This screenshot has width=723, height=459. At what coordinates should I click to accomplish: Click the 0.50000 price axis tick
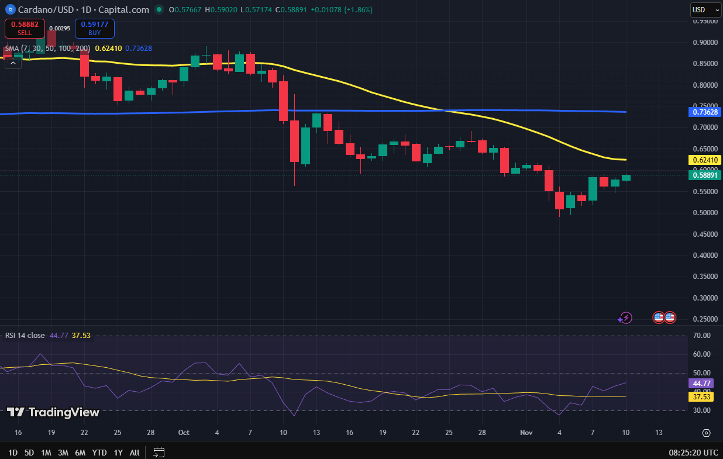pos(705,213)
